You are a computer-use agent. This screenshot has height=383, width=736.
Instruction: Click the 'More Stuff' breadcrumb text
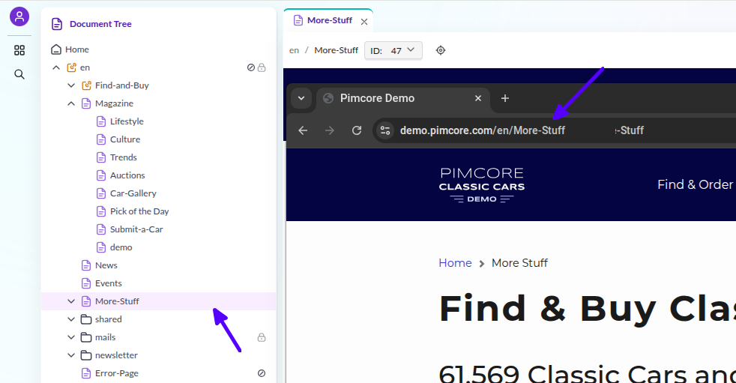coord(519,263)
